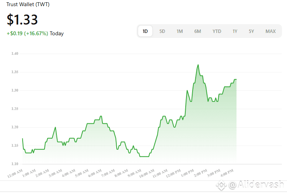Click the 10:00 AM axis label
Viewport: 287px width, 195px height.
coord(147,174)
